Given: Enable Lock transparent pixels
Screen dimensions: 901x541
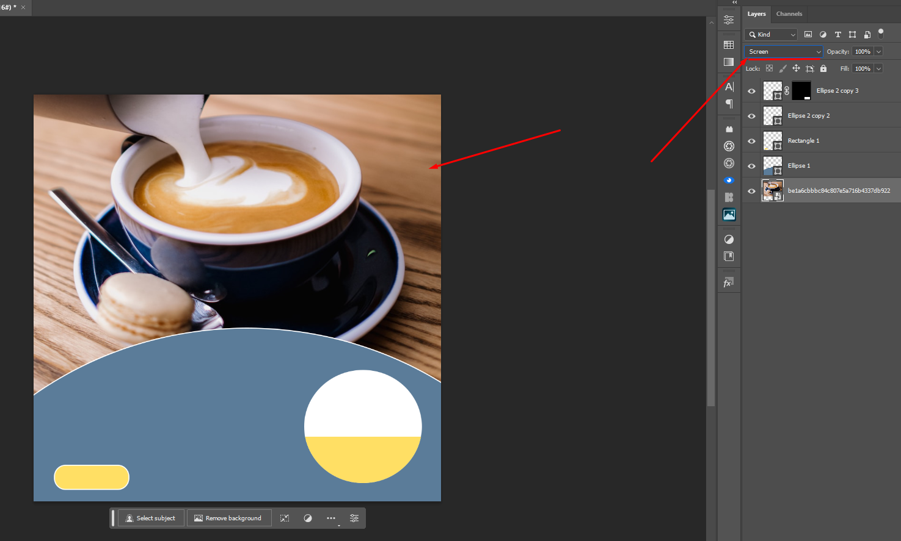Looking at the screenshot, I should pyautogui.click(x=769, y=68).
